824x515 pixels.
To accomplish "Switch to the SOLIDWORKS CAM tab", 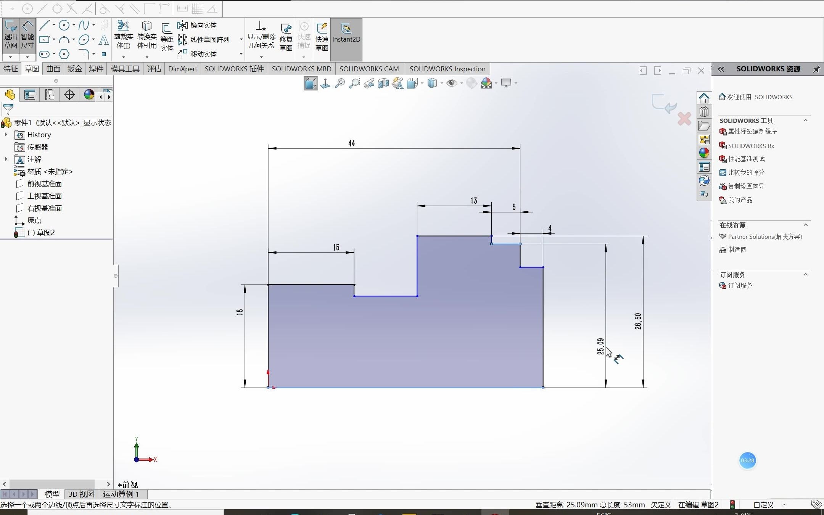I will coord(369,69).
